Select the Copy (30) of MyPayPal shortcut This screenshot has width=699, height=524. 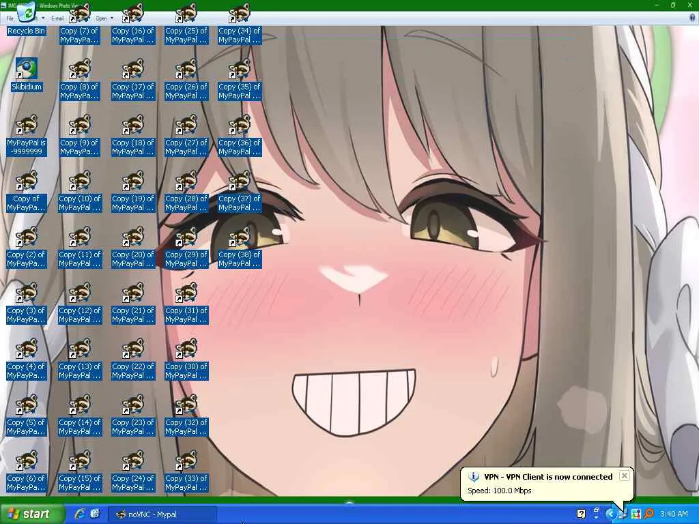[186, 359]
